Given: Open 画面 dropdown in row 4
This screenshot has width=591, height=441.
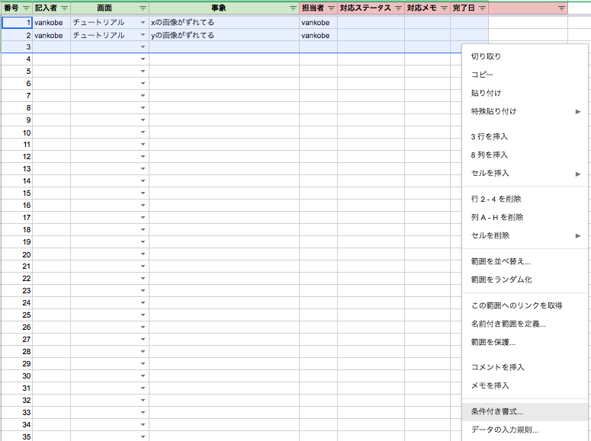Looking at the screenshot, I should point(143,59).
